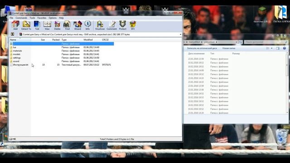Click the Delete toolbar icon

tap(57, 25)
